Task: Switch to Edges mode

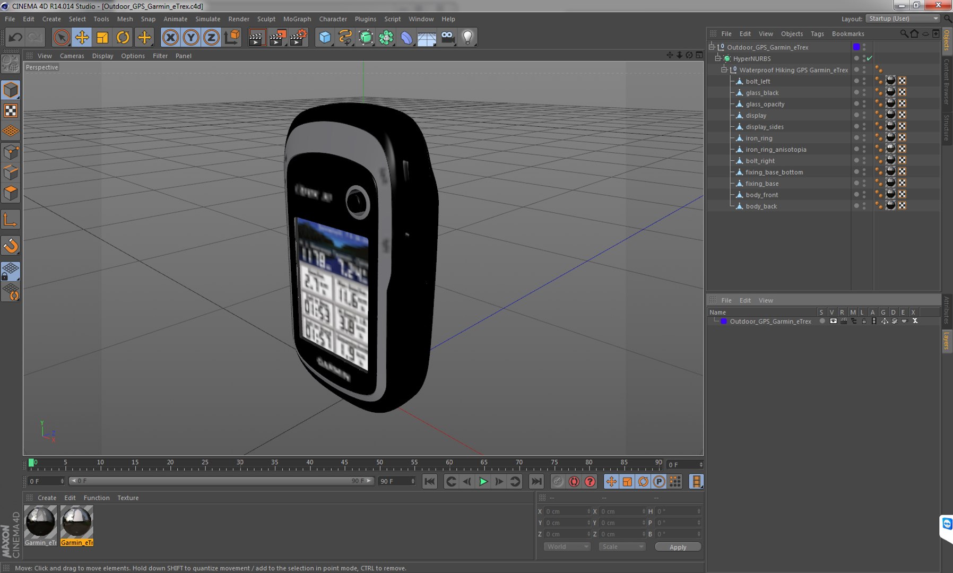Action: point(11,173)
